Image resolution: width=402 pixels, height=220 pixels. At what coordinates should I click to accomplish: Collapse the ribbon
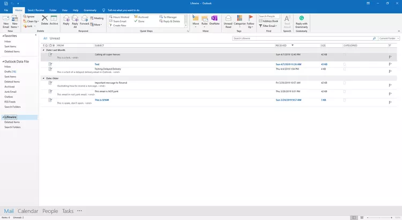(x=399, y=31)
